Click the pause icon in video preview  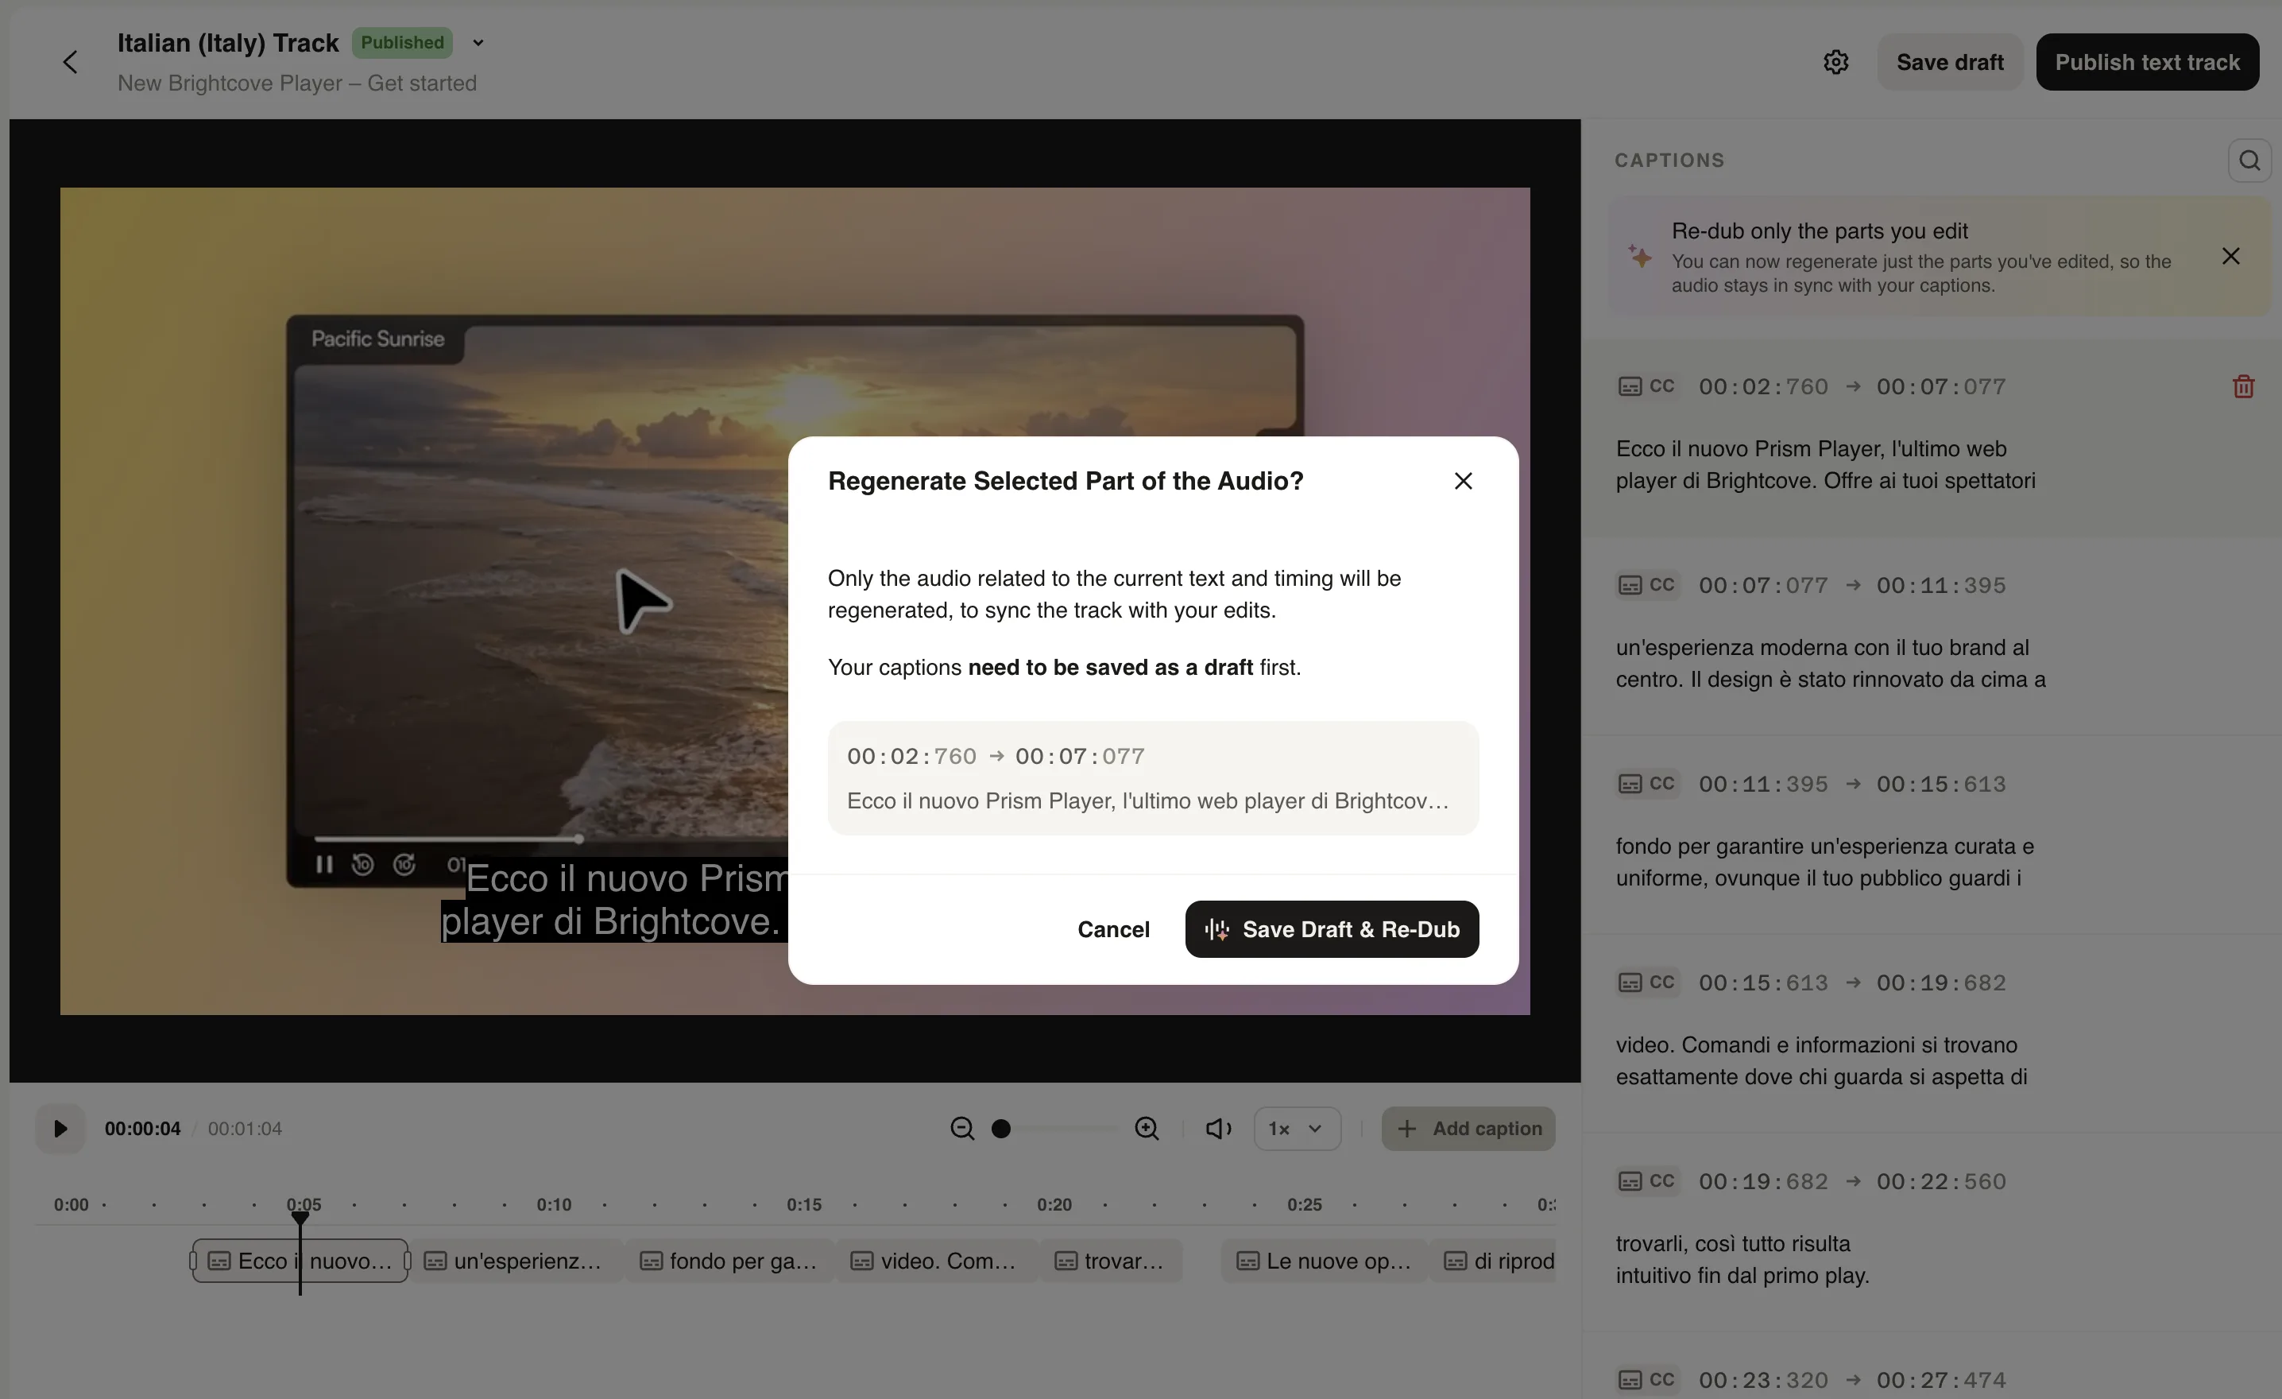pyautogui.click(x=324, y=864)
